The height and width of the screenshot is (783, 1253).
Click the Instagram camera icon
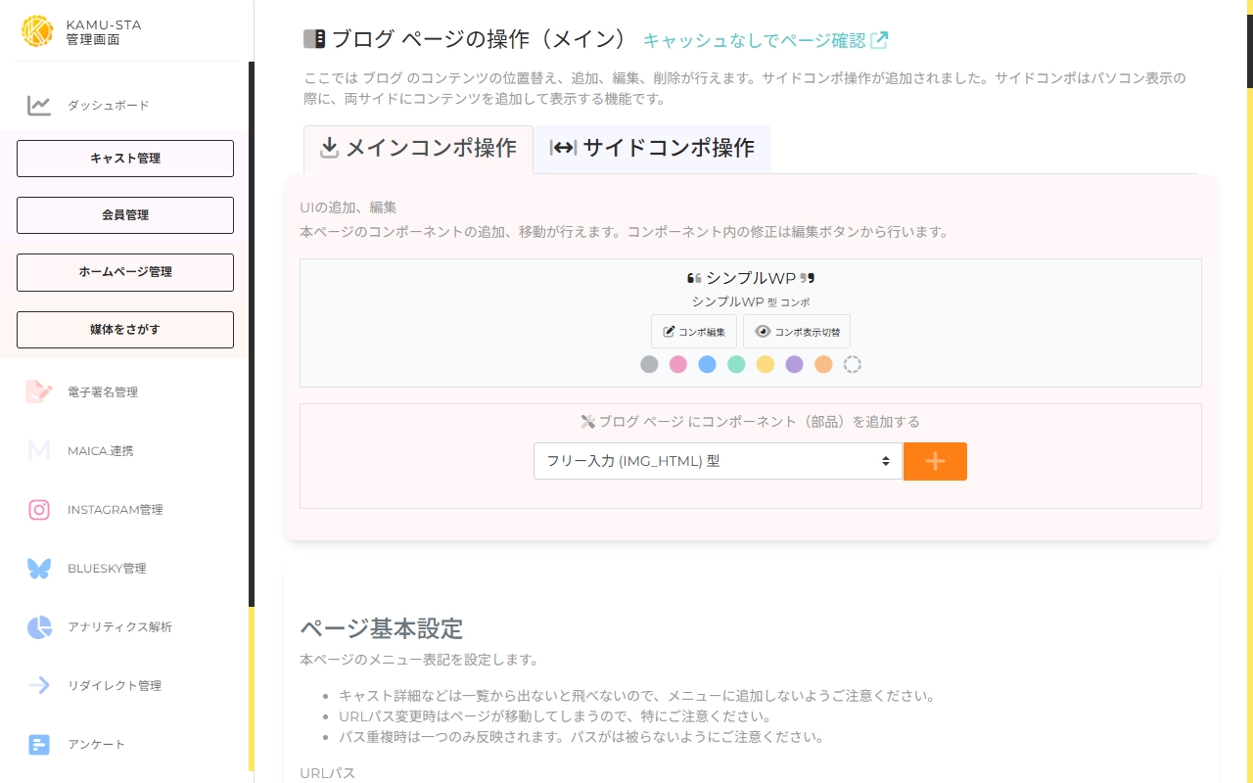(39, 509)
